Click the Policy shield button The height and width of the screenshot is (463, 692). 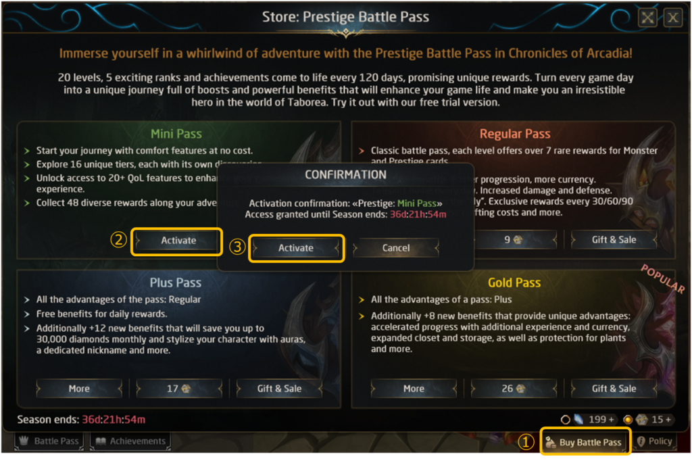[653, 441]
